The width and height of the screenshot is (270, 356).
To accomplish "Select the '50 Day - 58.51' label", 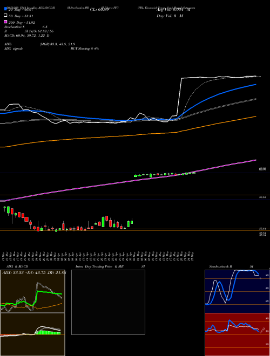I will click(21, 16).
